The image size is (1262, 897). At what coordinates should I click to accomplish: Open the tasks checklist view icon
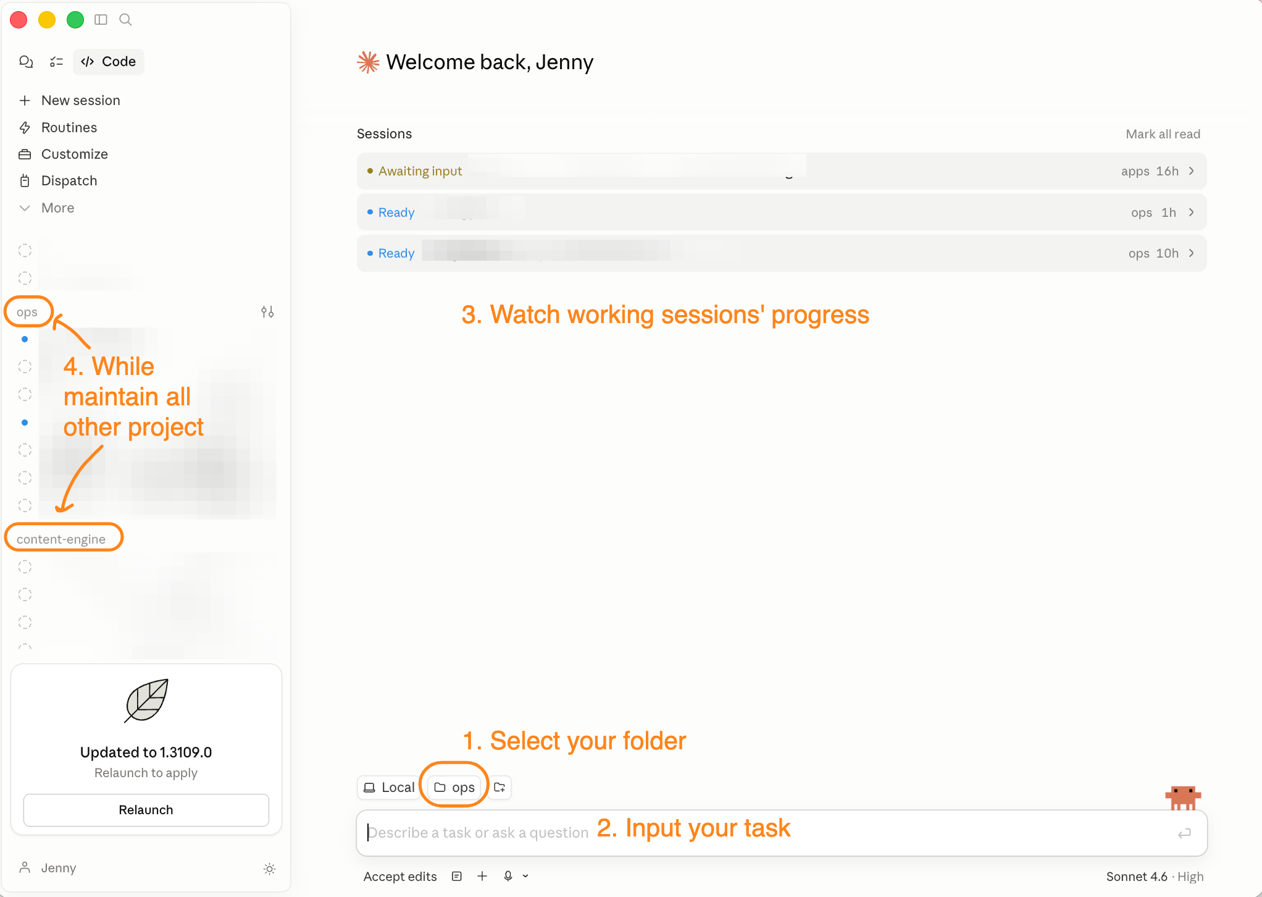click(x=56, y=62)
